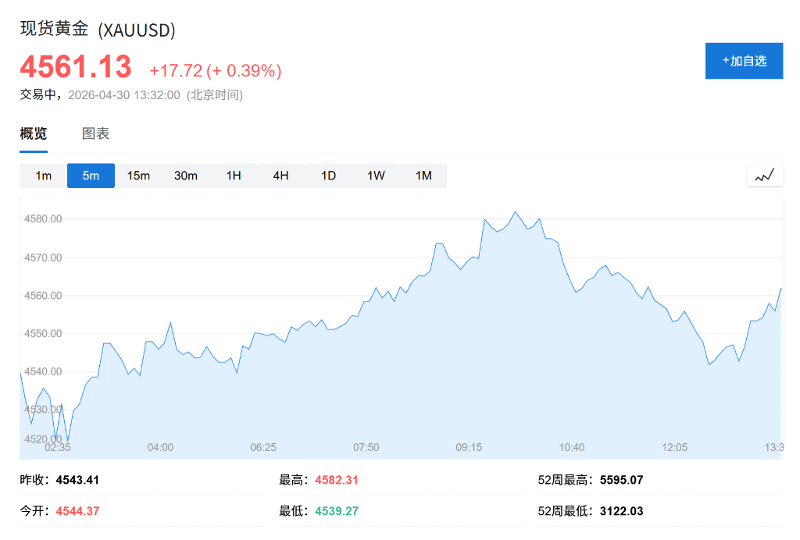This screenshot has width=800, height=540.
Task: Select the 1m timeframe
Action: click(44, 176)
